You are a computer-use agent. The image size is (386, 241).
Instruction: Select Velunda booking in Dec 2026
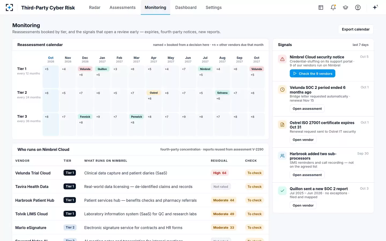85,69
